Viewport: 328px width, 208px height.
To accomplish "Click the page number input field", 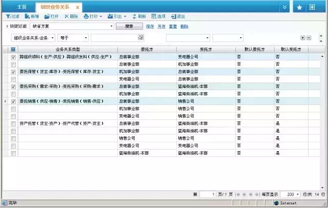I will [x=208, y=195].
